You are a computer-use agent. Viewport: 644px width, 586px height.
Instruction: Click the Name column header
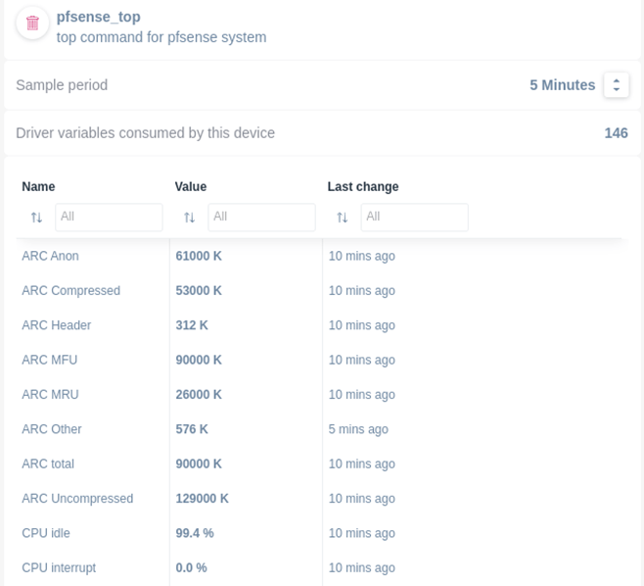38,187
